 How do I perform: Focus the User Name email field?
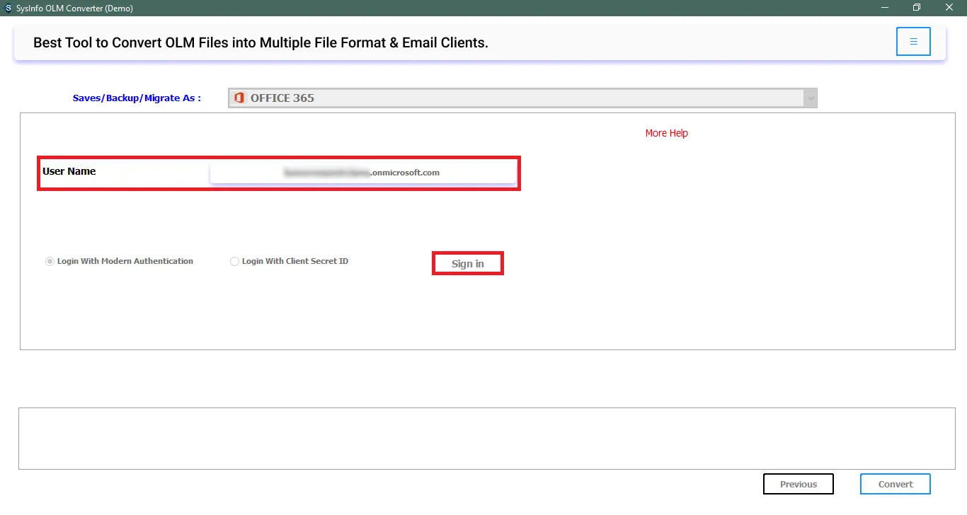tap(362, 173)
